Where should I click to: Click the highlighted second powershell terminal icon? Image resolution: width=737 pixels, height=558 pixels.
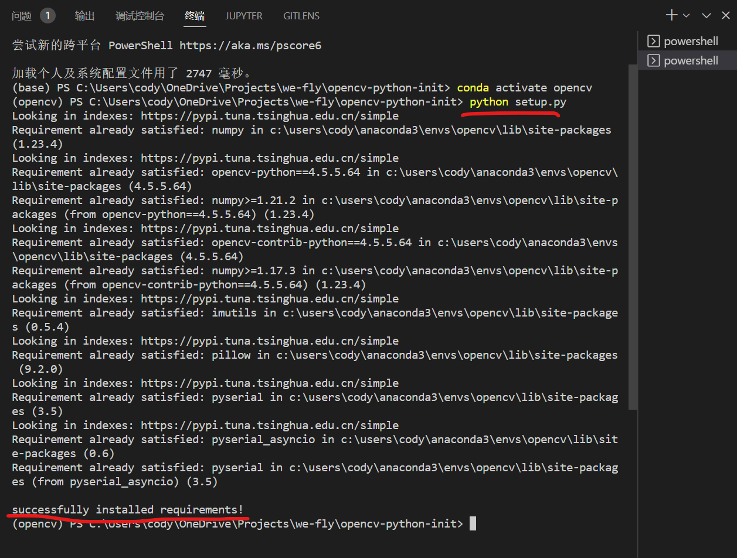[x=653, y=60]
